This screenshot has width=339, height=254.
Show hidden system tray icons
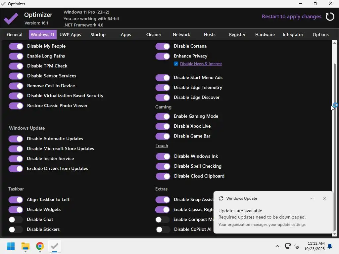(277, 246)
